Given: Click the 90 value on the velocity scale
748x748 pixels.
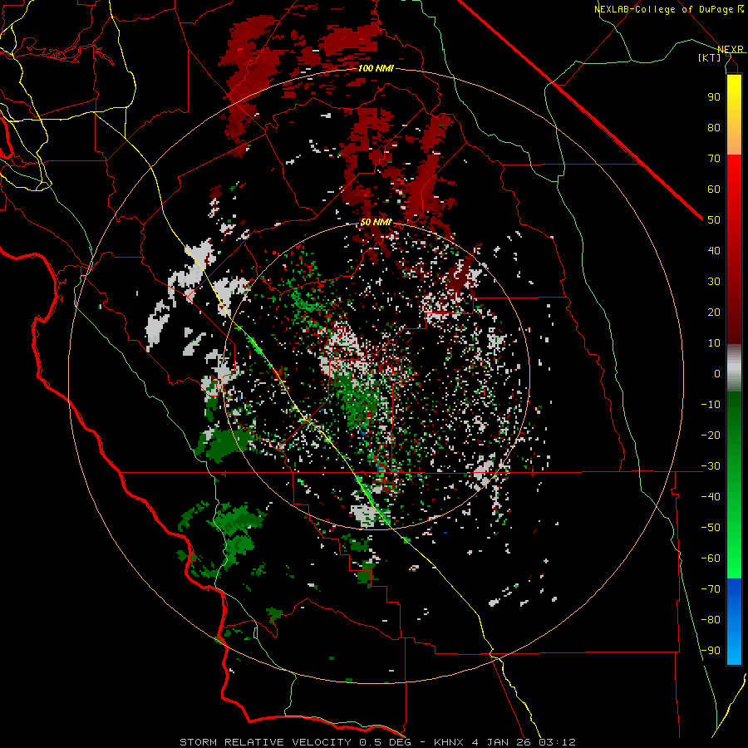Looking at the screenshot, I should (714, 97).
